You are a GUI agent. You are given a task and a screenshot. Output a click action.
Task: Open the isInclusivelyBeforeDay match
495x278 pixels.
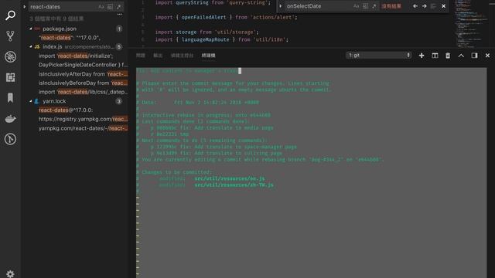coord(83,83)
